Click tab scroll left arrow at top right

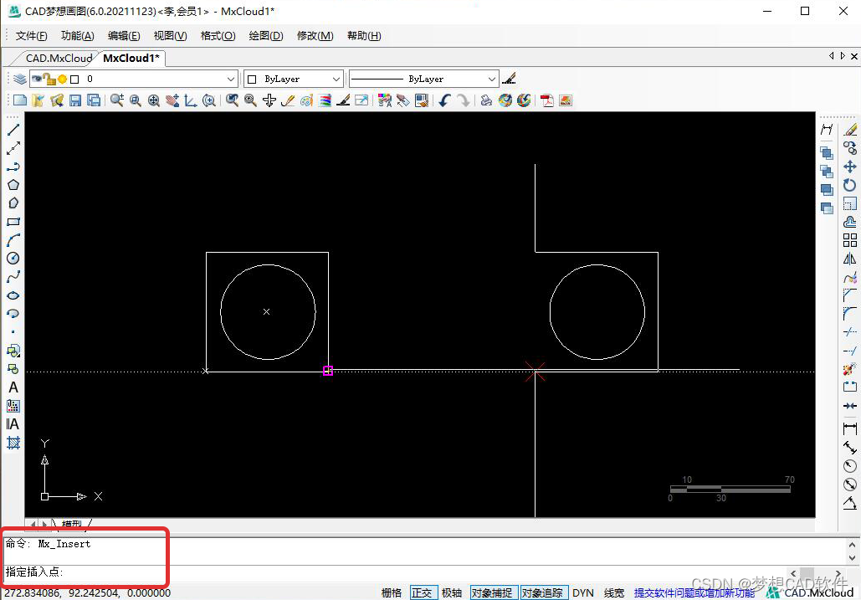[832, 55]
